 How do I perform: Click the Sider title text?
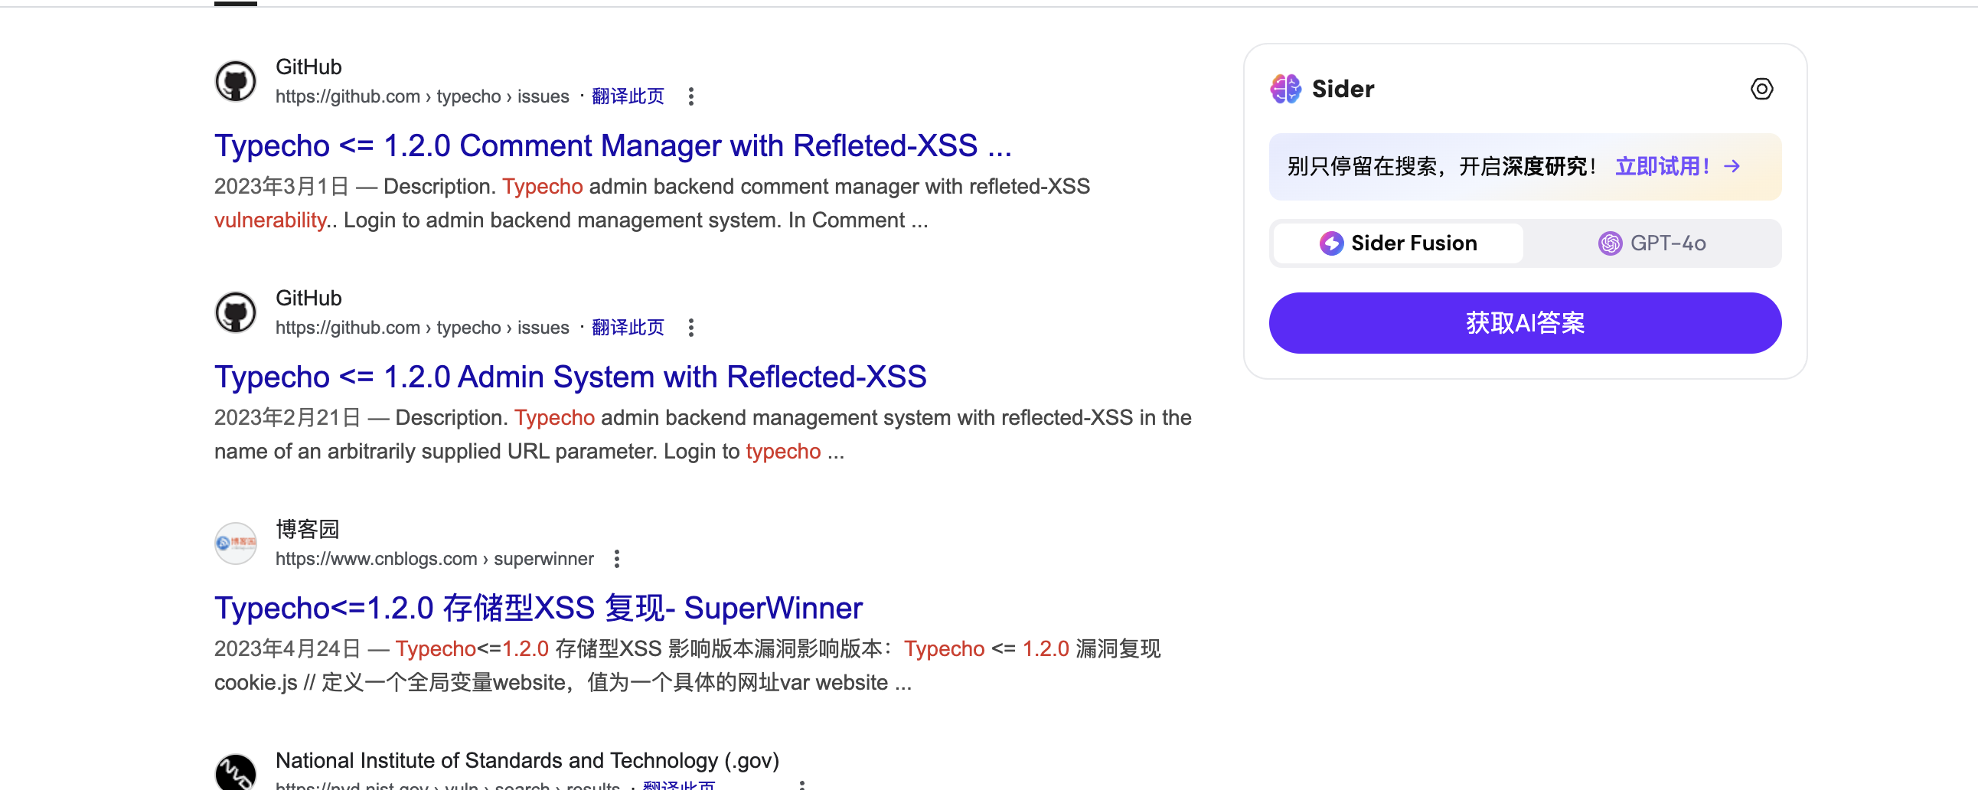(1343, 89)
